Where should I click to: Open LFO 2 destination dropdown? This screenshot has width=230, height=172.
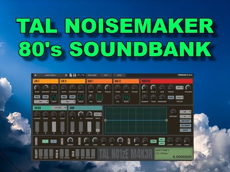68,102
